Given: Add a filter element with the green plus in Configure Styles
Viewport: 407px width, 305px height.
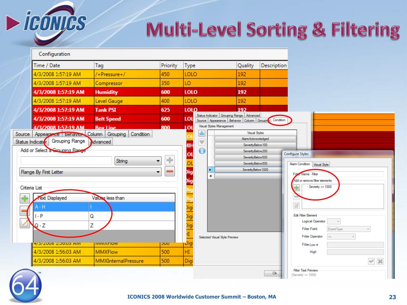Looking at the screenshot, I should point(297,187).
